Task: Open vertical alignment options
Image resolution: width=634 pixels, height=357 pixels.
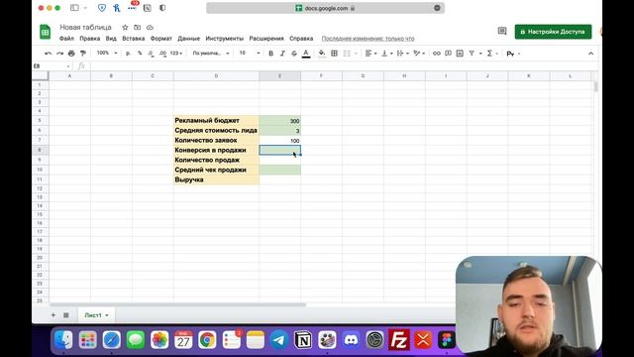Action: [387, 53]
